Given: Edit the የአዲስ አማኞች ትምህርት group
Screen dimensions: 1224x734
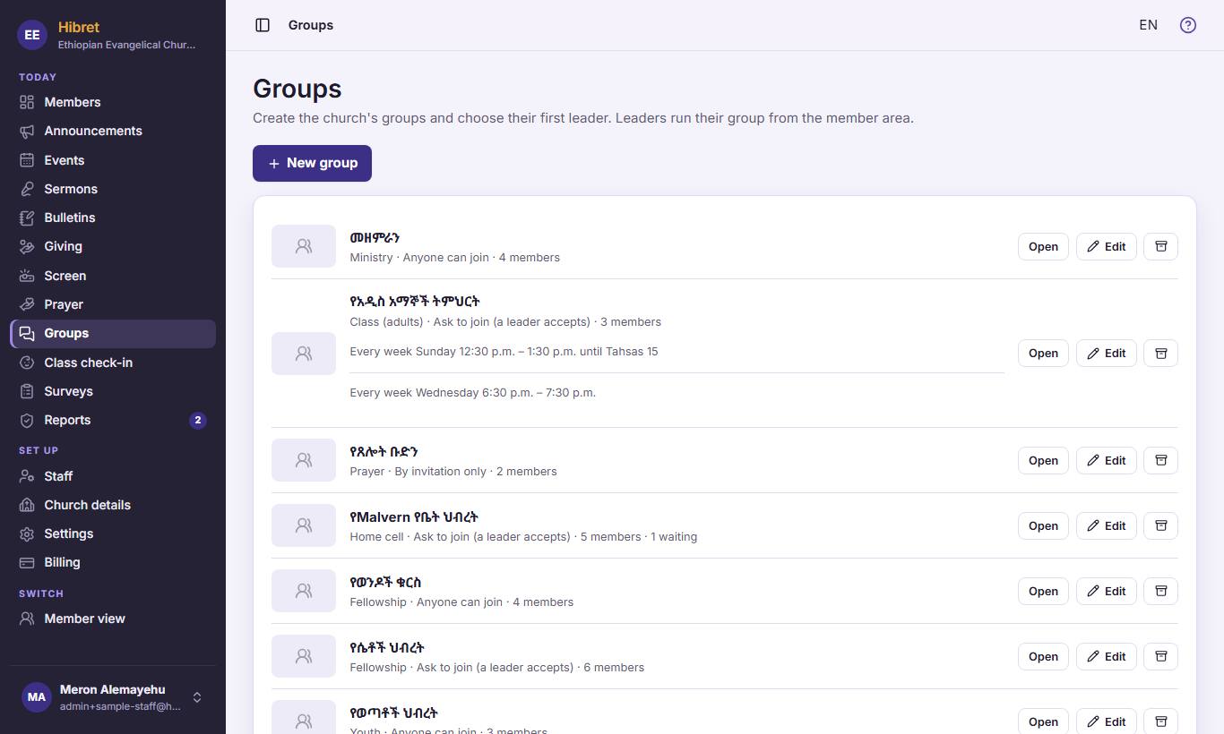Looking at the screenshot, I should pyautogui.click(x=1107, y=353).
